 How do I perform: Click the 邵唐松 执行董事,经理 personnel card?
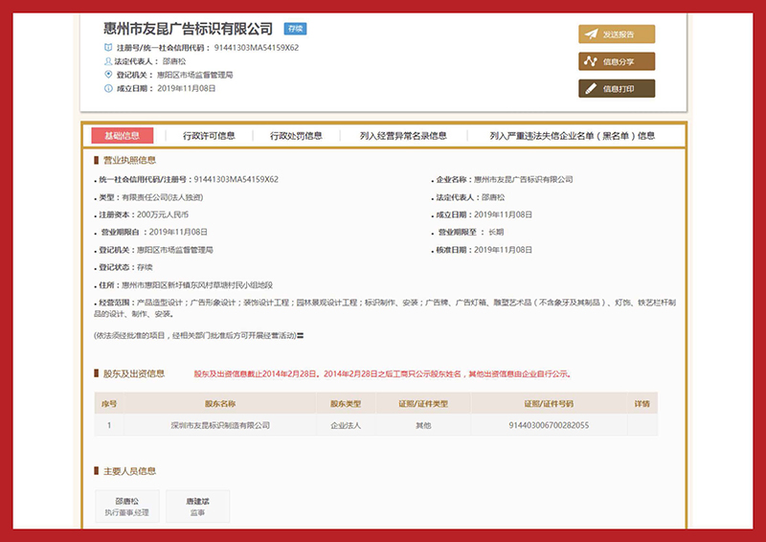click(127, 507)
